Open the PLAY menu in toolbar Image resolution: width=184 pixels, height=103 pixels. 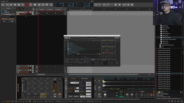pyautogui.click(x=7, y=5)
